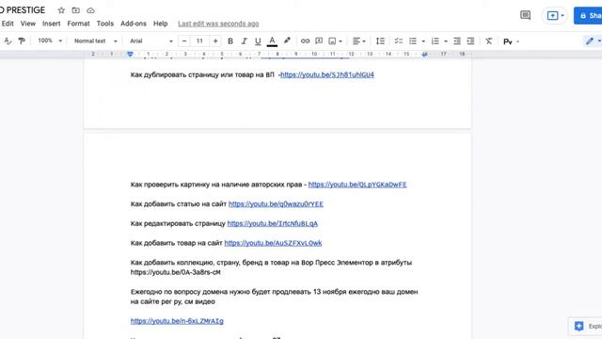Toggle italic formatting
This screenshot has width=602, height=339.
(244, 41)
